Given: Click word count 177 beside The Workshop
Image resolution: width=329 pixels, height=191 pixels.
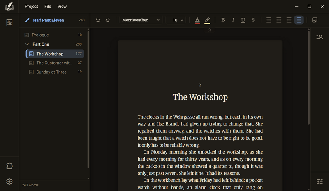Looking at the screenshot, I should coord(79,54).
